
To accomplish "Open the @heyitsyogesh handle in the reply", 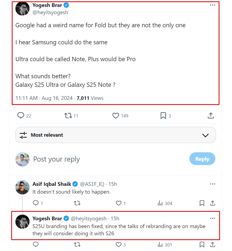I will click(88, 218).
